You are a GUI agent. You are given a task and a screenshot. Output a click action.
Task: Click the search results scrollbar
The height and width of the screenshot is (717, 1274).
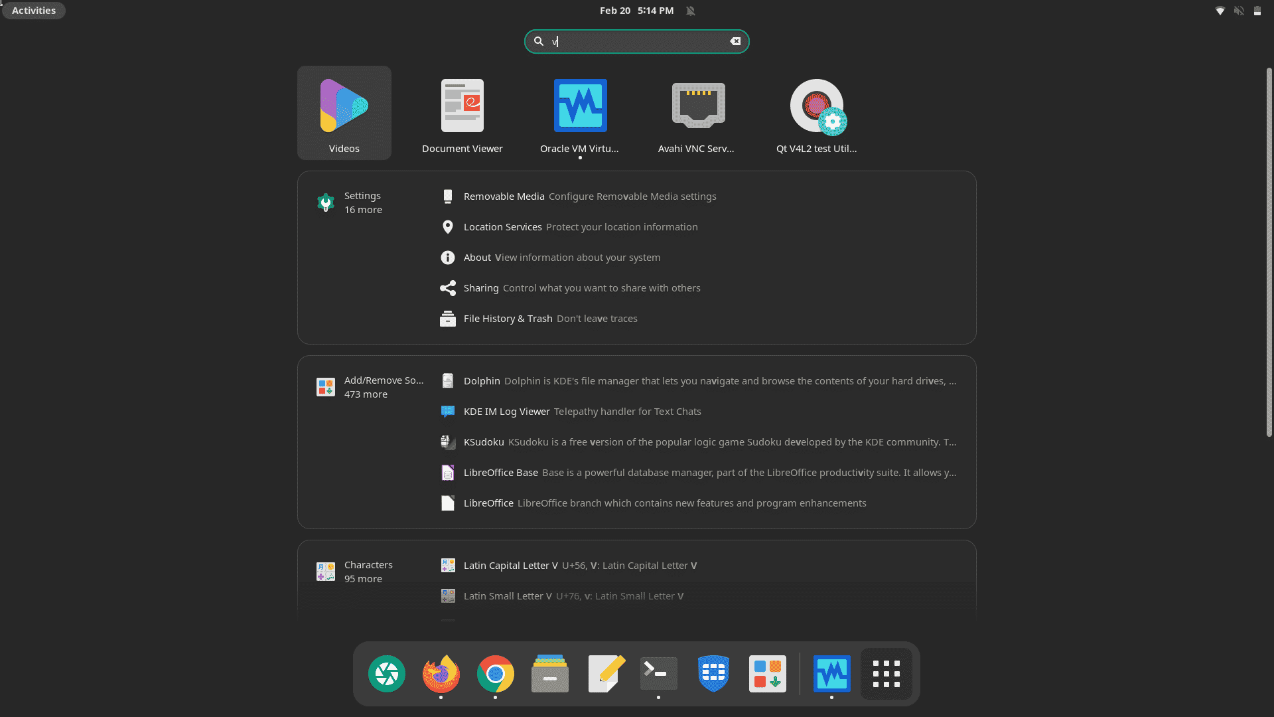click(1269, 252)
